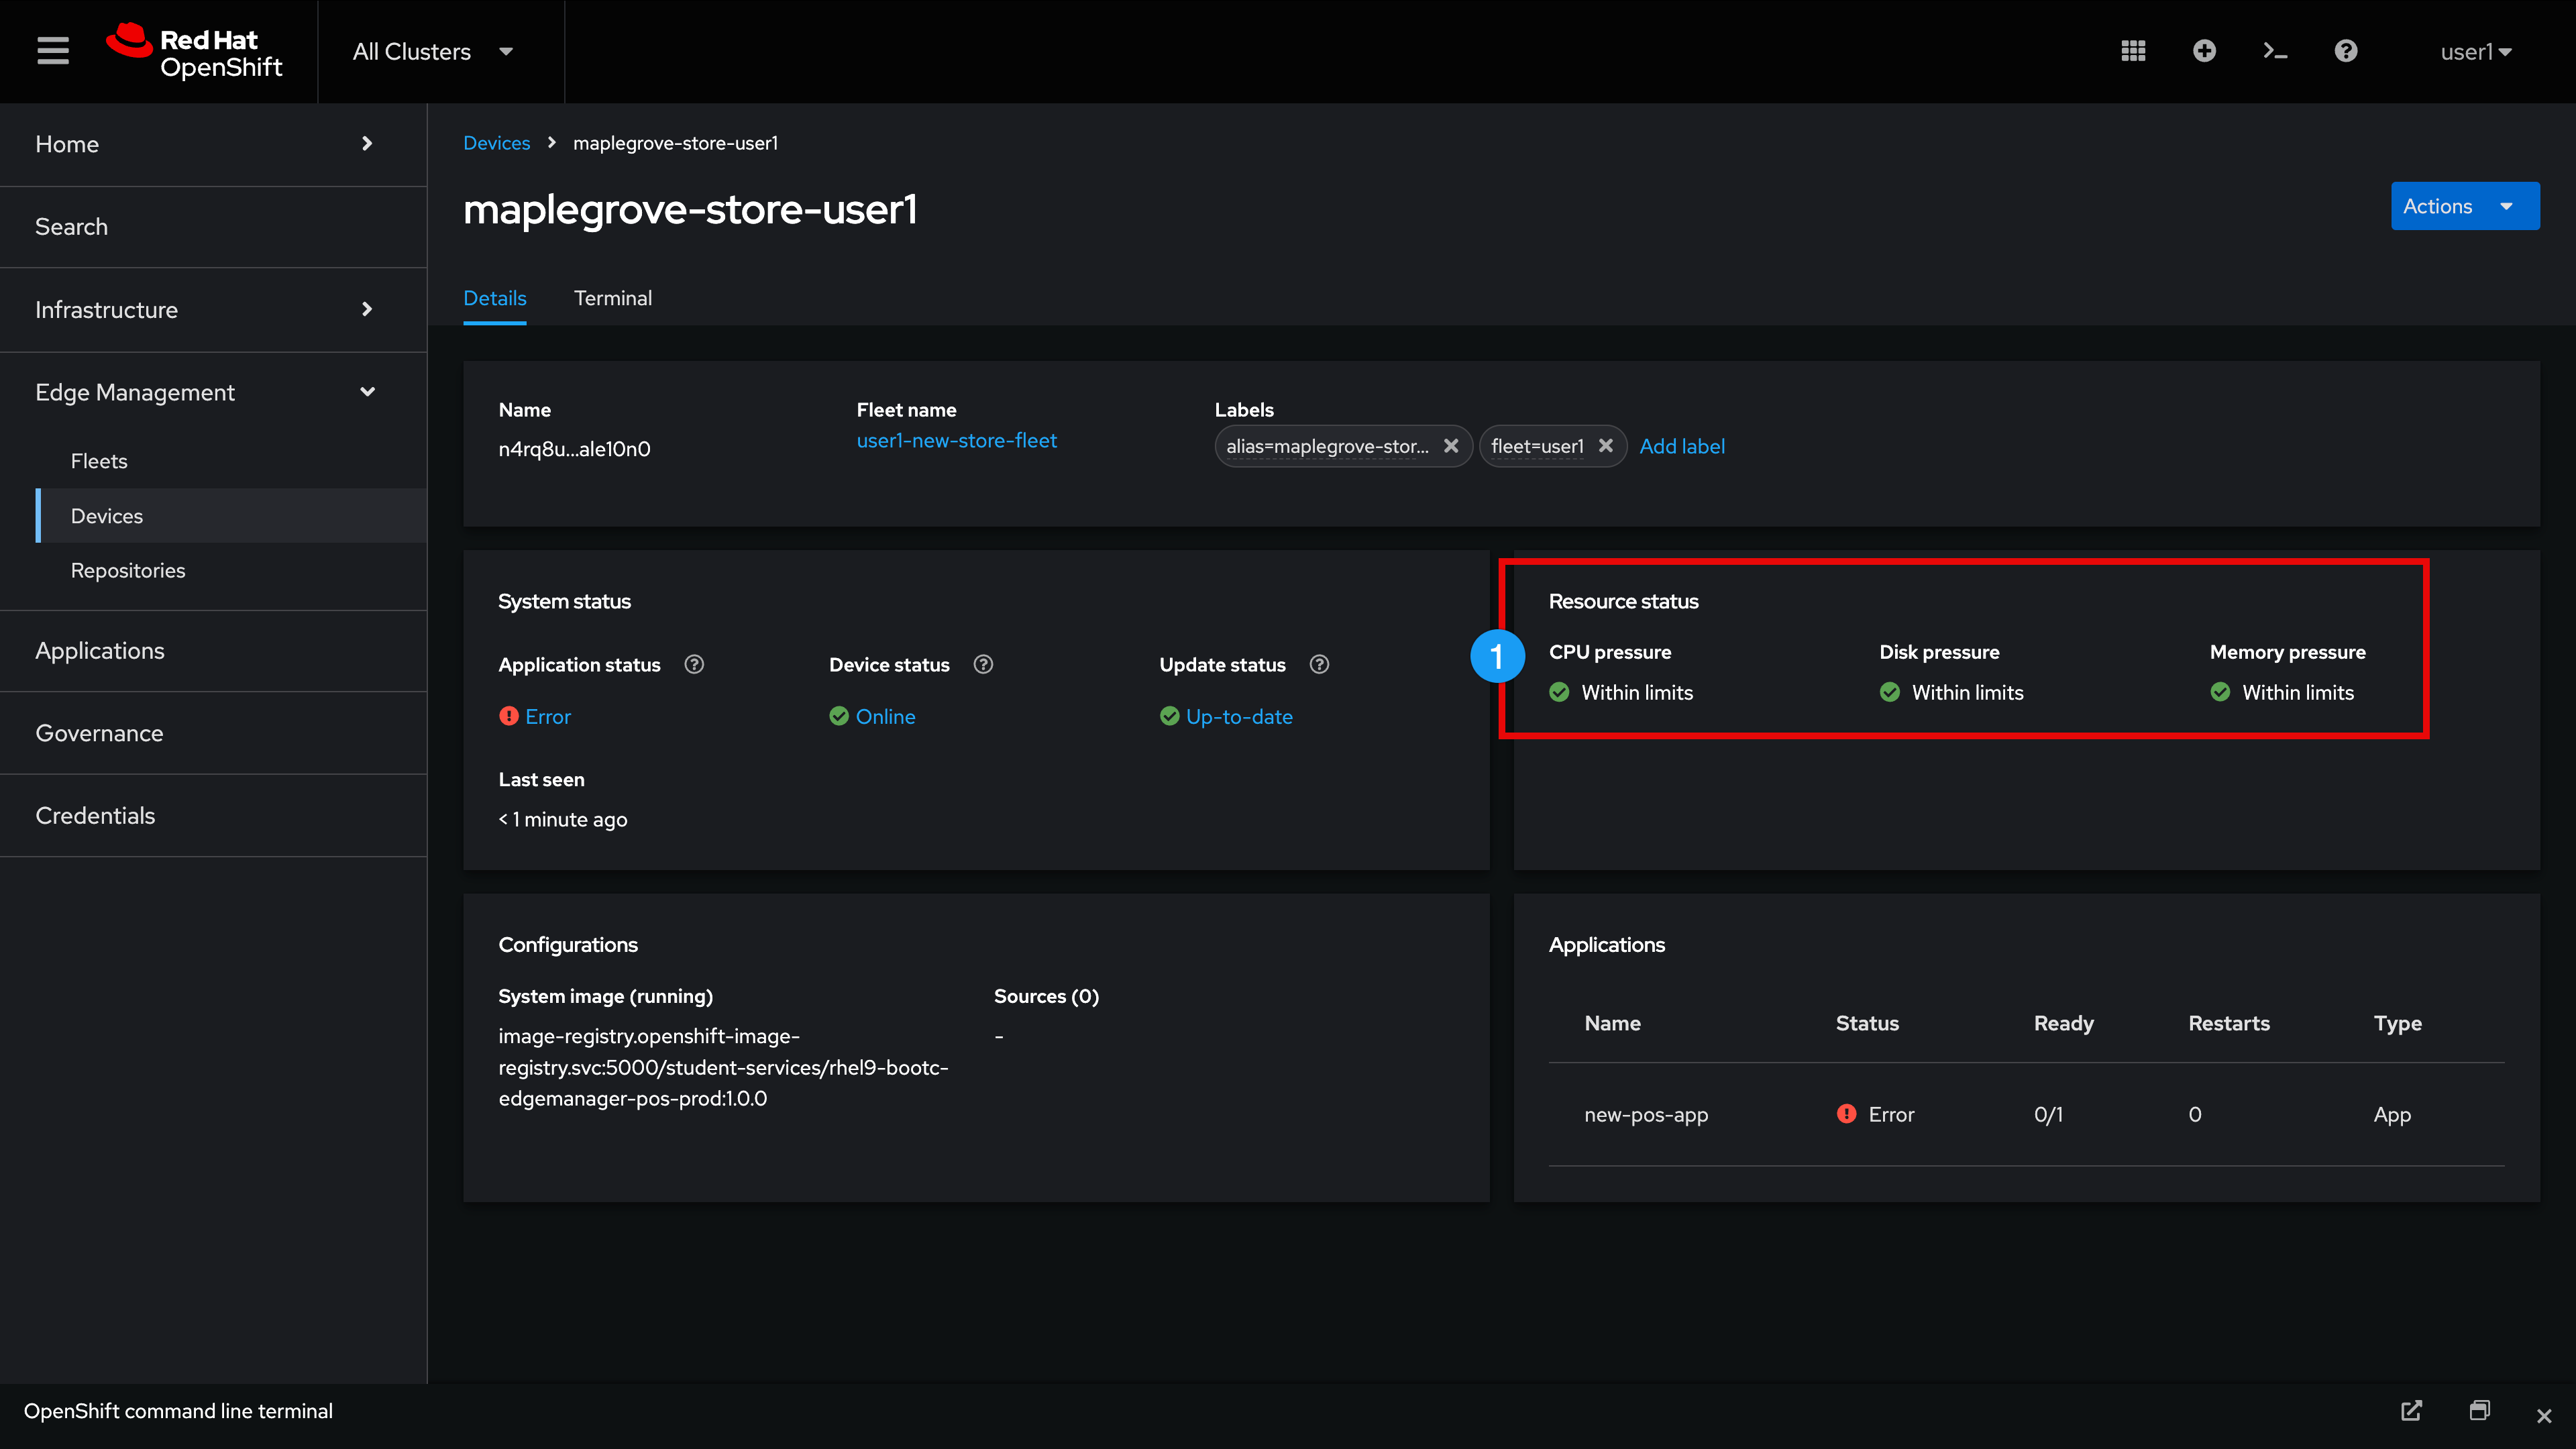Switch to the Terminal tab
The image size is (2576, 1449).
(x=613, y=298)
